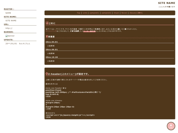Click the 更新履歴 heading
Image resolution: width=178 pixels, height=133 pixels.
[x=50, y=36]
